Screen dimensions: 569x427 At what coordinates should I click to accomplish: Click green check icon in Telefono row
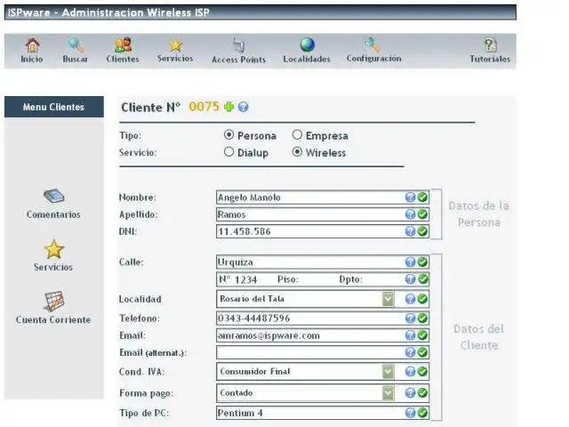[x=422, y=318]
